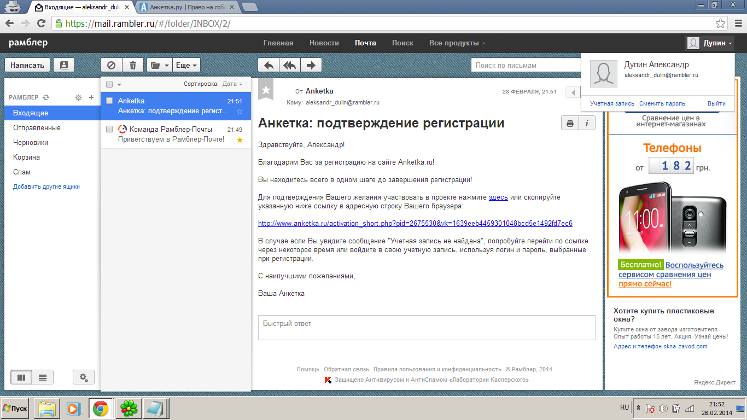Image resolution: width=747 pixels, height=420 pixels.
Task: Open Новости in top navigation
Action: (324, 43)
